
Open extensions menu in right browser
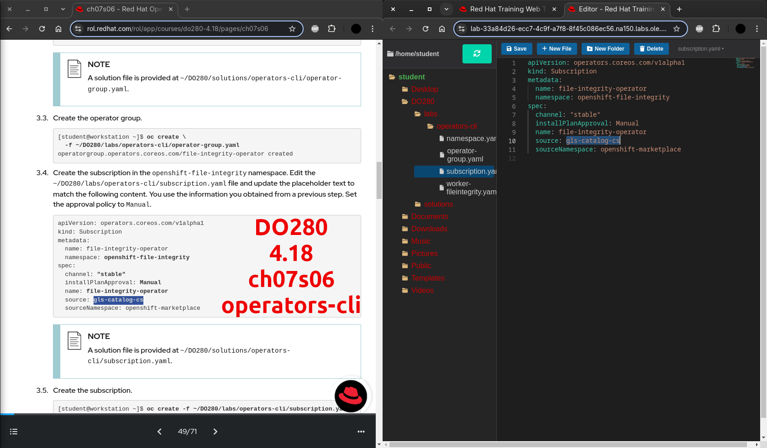click(716, 29)
